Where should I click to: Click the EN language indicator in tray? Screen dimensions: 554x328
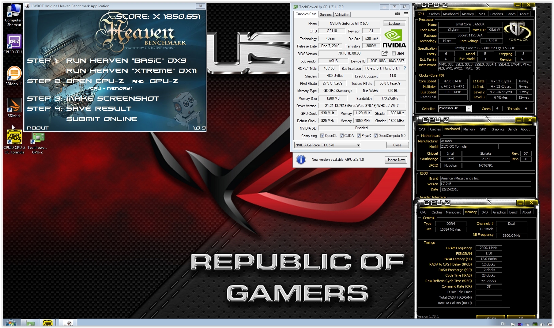503,324
